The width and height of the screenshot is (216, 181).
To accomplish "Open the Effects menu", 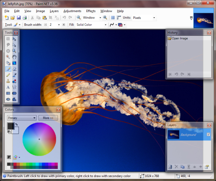I will pyautogui.click(x=91, y=11).
